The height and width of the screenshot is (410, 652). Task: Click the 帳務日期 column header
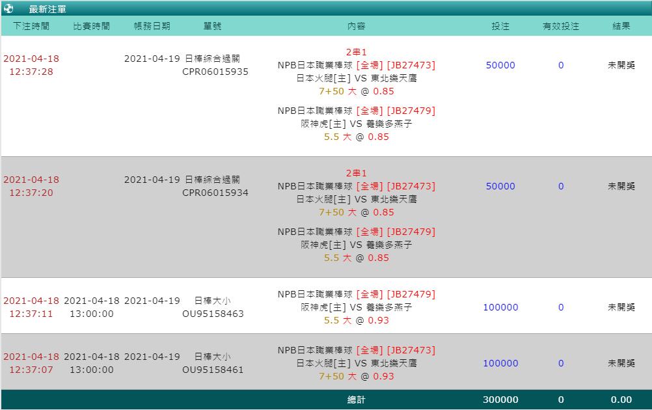(x=152, y=26)
